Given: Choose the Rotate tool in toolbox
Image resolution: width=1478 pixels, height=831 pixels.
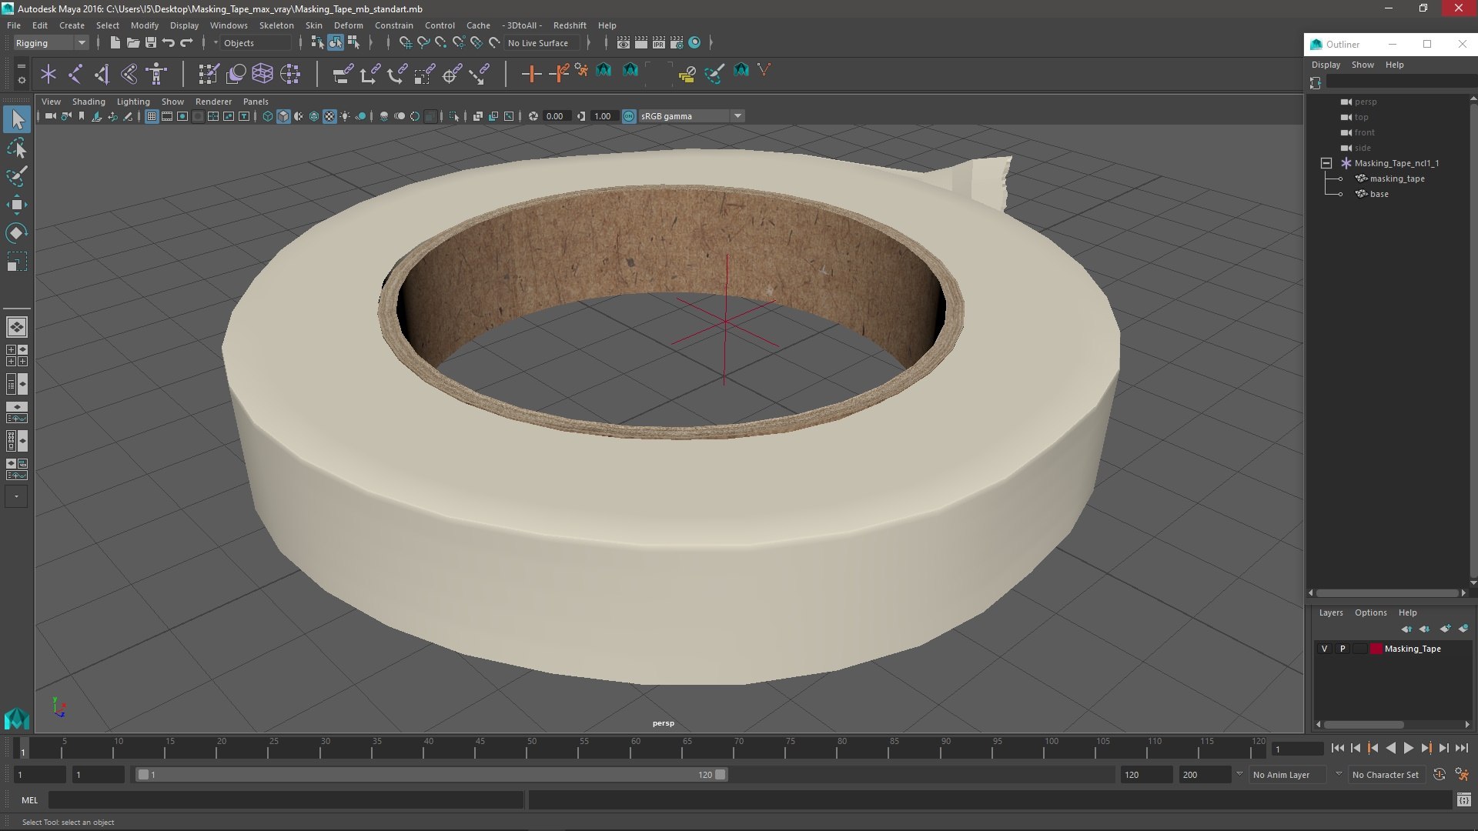Looking at the screenshot, I should tap(17, 233).
